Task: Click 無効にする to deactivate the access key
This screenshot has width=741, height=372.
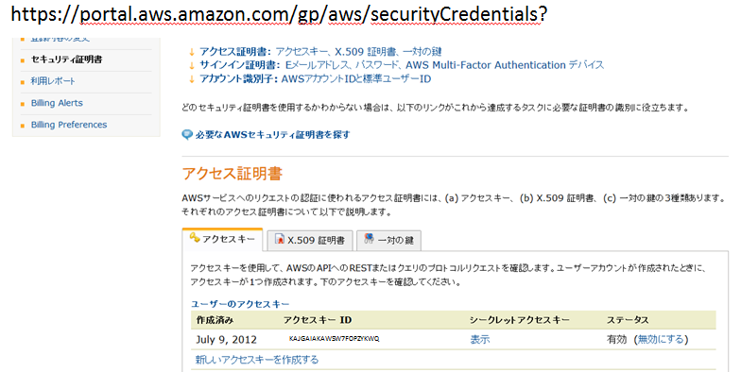Action: click(x=661, y=340)
